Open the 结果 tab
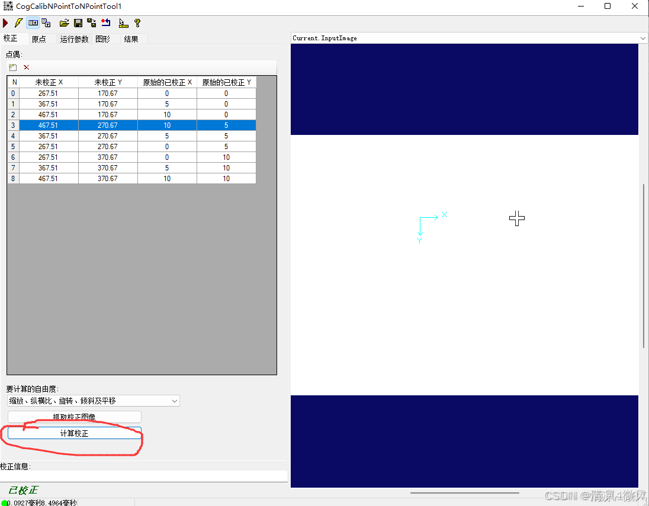 tap(131, 39)
